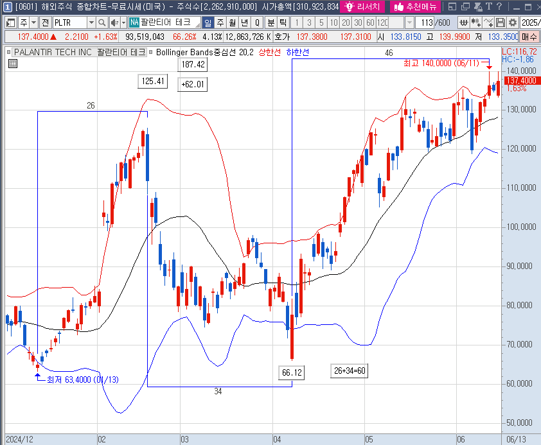Open the 리서치 research menu
The image size is (541, 445).
pyautogui.click(x=363, y=6)
